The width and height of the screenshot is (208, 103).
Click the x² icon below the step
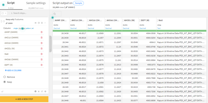point(2,91)
